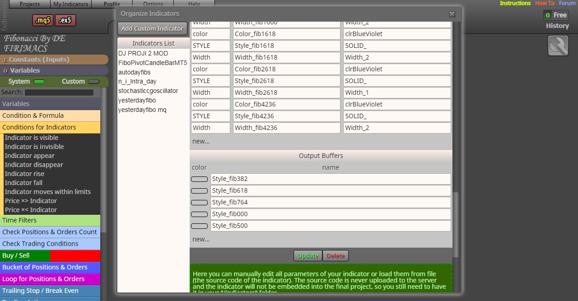Screen dimensions: 578x301
Task: Expand Constants (Inputs) section
Action: (x=54, y=60)
